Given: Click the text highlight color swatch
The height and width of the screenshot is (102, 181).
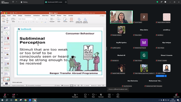Looking at the screenshot, I should [42, 22].
